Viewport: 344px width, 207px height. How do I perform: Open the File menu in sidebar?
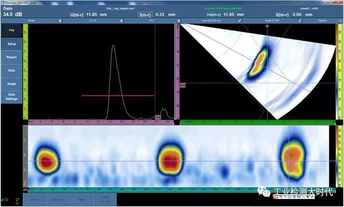point(12,31)
